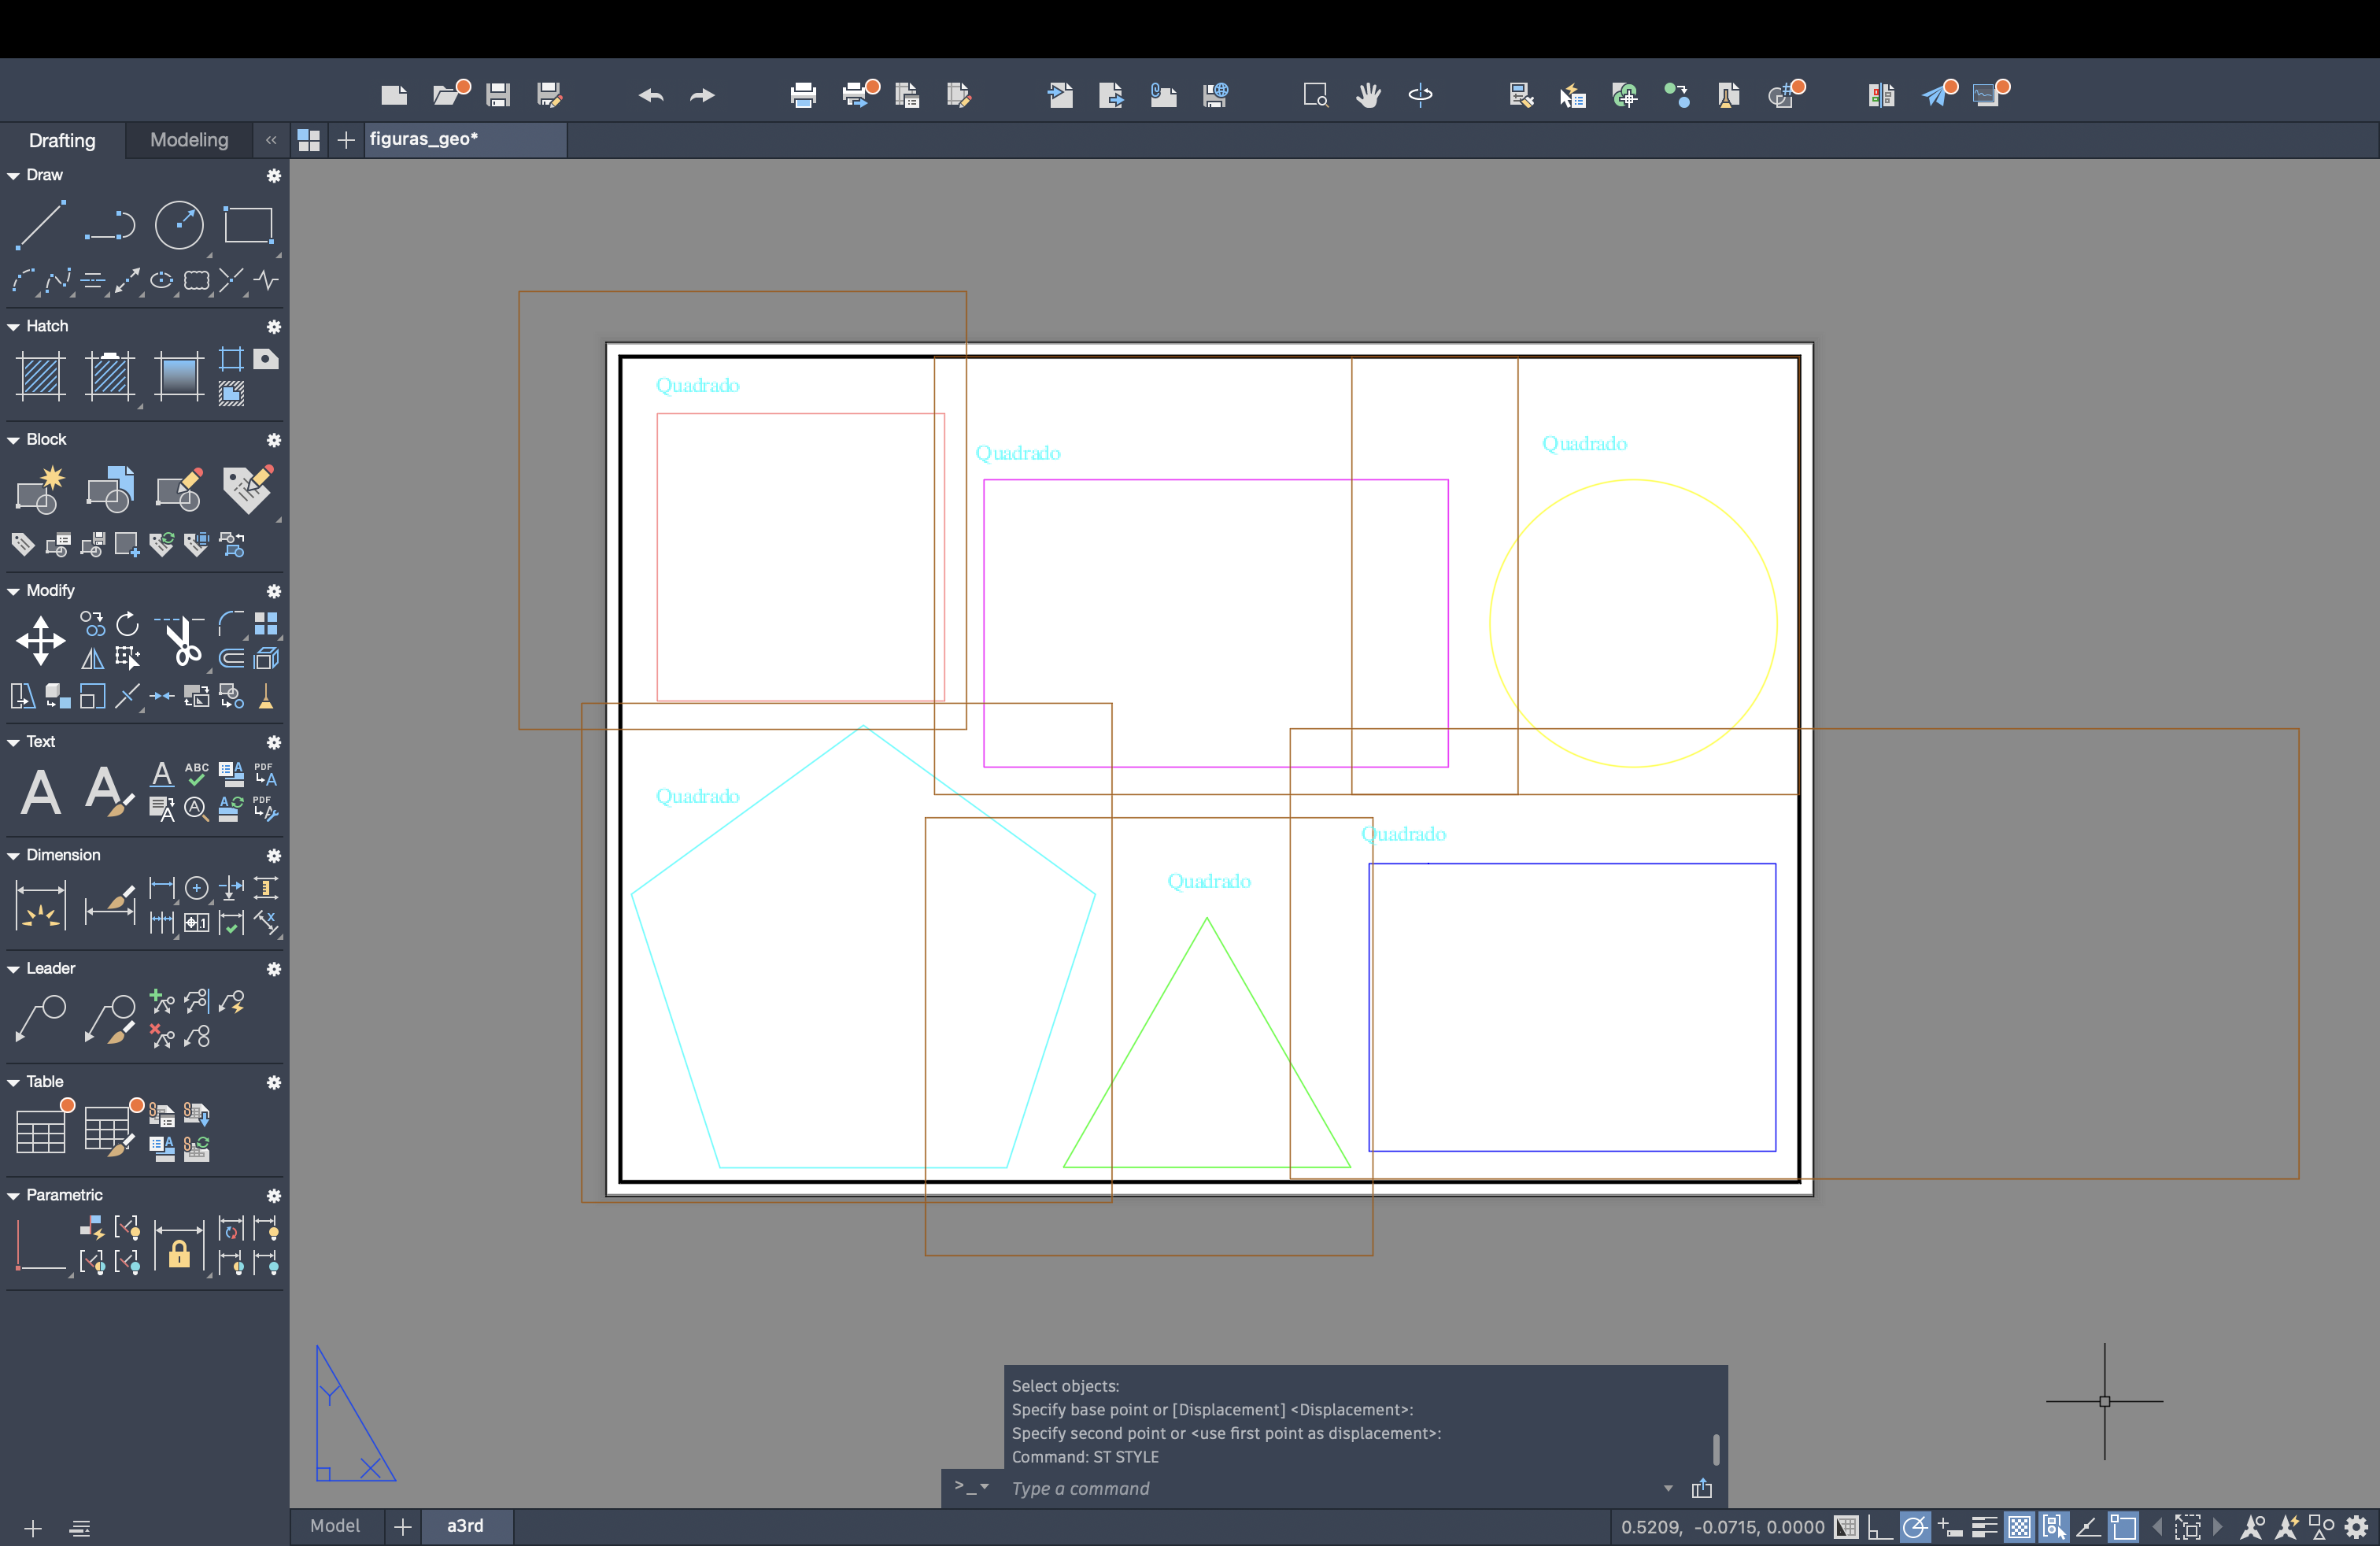2380x1546 pixels.
Task: Select the Rectangle draw tool
Action: pos(248,224)
